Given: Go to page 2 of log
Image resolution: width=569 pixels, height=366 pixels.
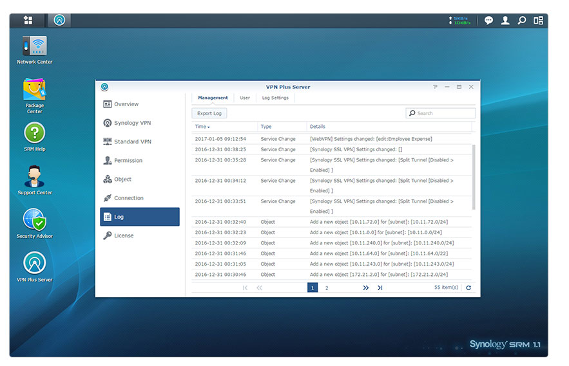Looking at the screenshot, I should [x=327, y=288].
